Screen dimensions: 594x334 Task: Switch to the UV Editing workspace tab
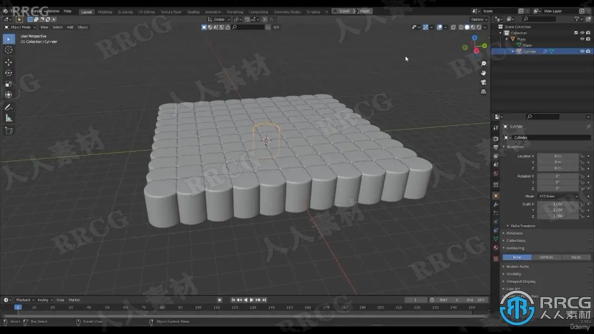(x=147, y=12)
